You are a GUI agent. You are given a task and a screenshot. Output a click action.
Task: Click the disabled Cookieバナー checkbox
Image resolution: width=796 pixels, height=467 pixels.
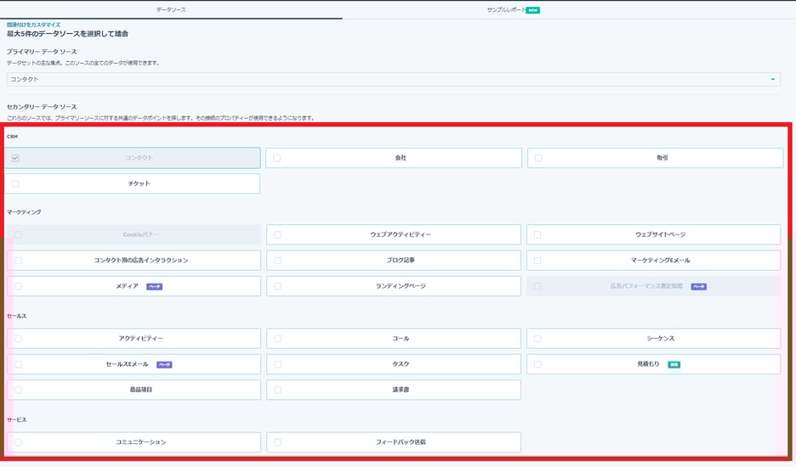(x=18, y=234)
